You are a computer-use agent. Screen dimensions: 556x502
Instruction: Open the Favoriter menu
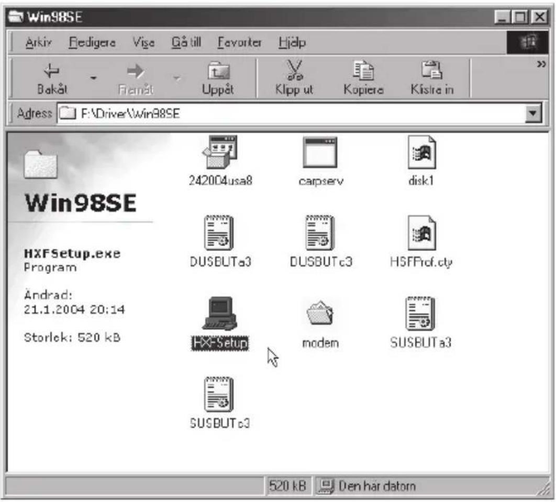[239, 42]
